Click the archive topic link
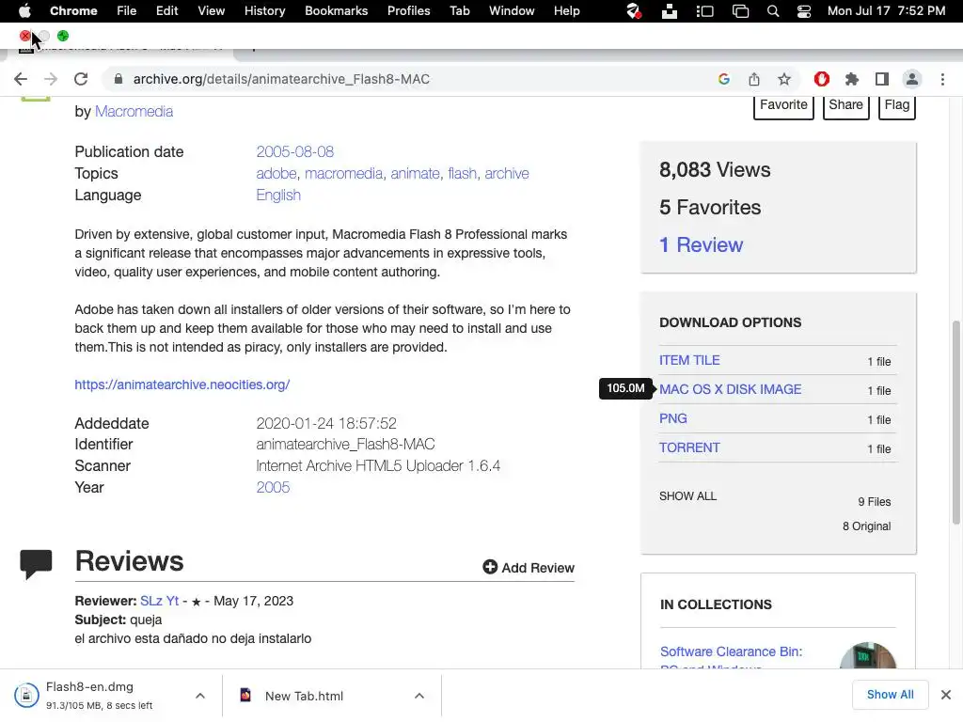 [507, 174]
